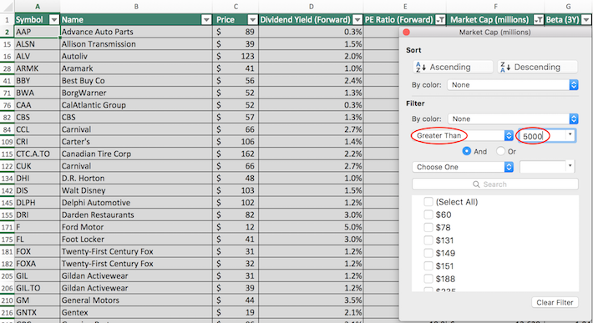
Task: Click the Allison Transmission cell
Action: (136, 44)
